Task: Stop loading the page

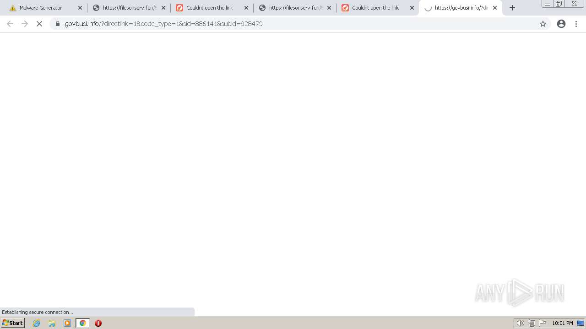Action: pyautogui.click(x=39, y=24)
